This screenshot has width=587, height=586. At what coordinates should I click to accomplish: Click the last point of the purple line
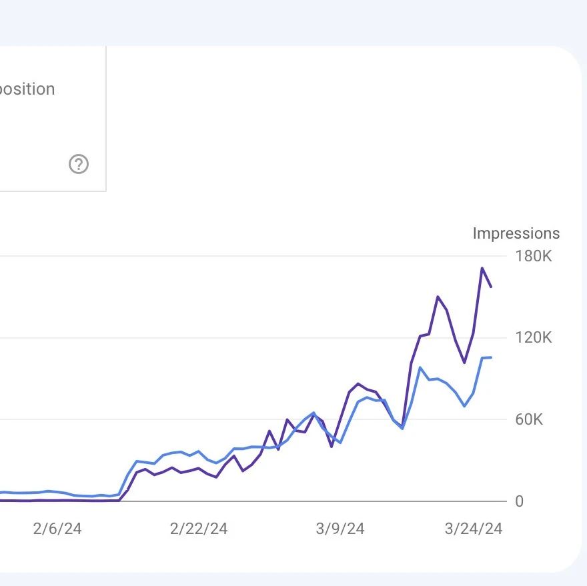pyautogui.click(x=492, y=287)
